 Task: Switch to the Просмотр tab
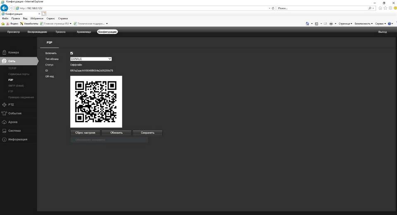13,32
